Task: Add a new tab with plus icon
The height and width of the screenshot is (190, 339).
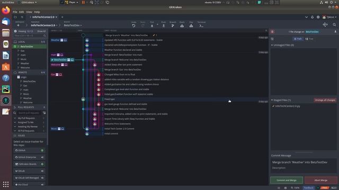Action: (x=63, y=17)
